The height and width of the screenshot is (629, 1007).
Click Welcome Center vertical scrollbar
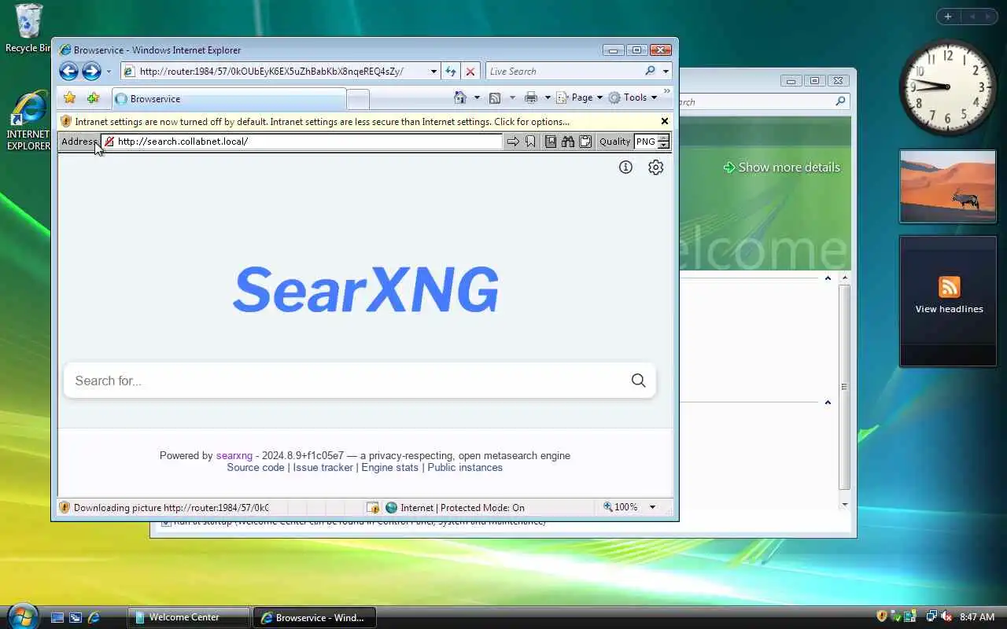(x=845, y=386)
